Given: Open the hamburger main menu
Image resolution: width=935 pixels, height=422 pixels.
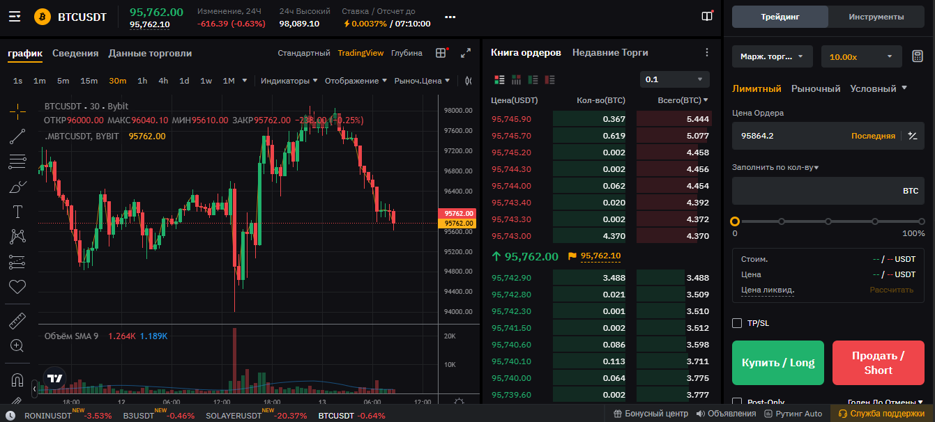Looking at the screenshot, I should [14, 16].
